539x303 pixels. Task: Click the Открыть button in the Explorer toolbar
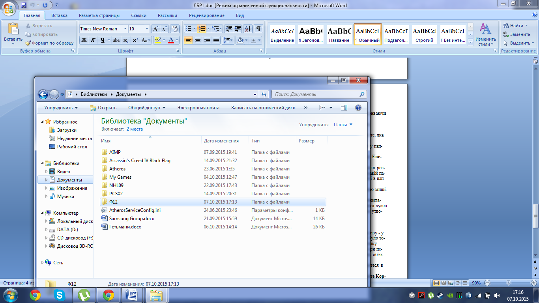click(103, 108)
